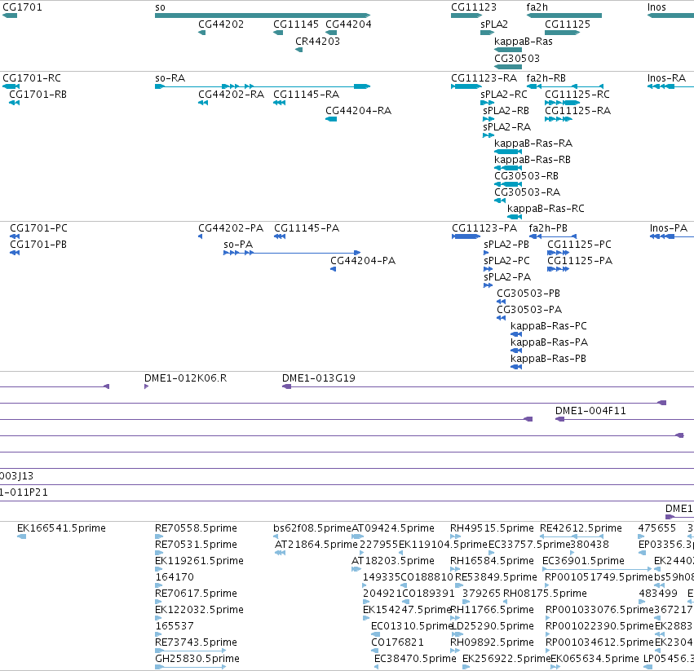This screenshot has width=694, height=671.
Task: Select transcript CG30503-RB
Action: point(526,177)
